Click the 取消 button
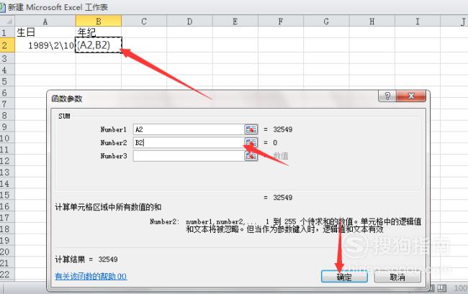 [x=397, y=277]
